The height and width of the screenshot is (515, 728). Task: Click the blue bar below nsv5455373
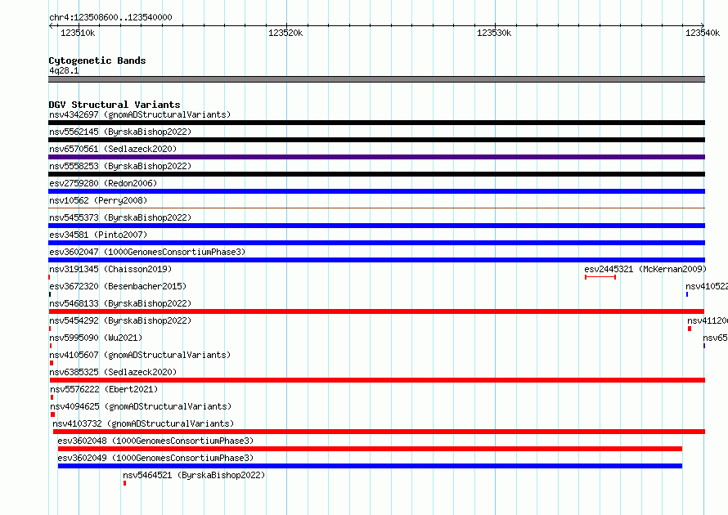pos(376,226)
